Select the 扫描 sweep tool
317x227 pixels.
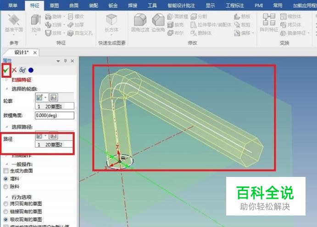pos(53,25)
